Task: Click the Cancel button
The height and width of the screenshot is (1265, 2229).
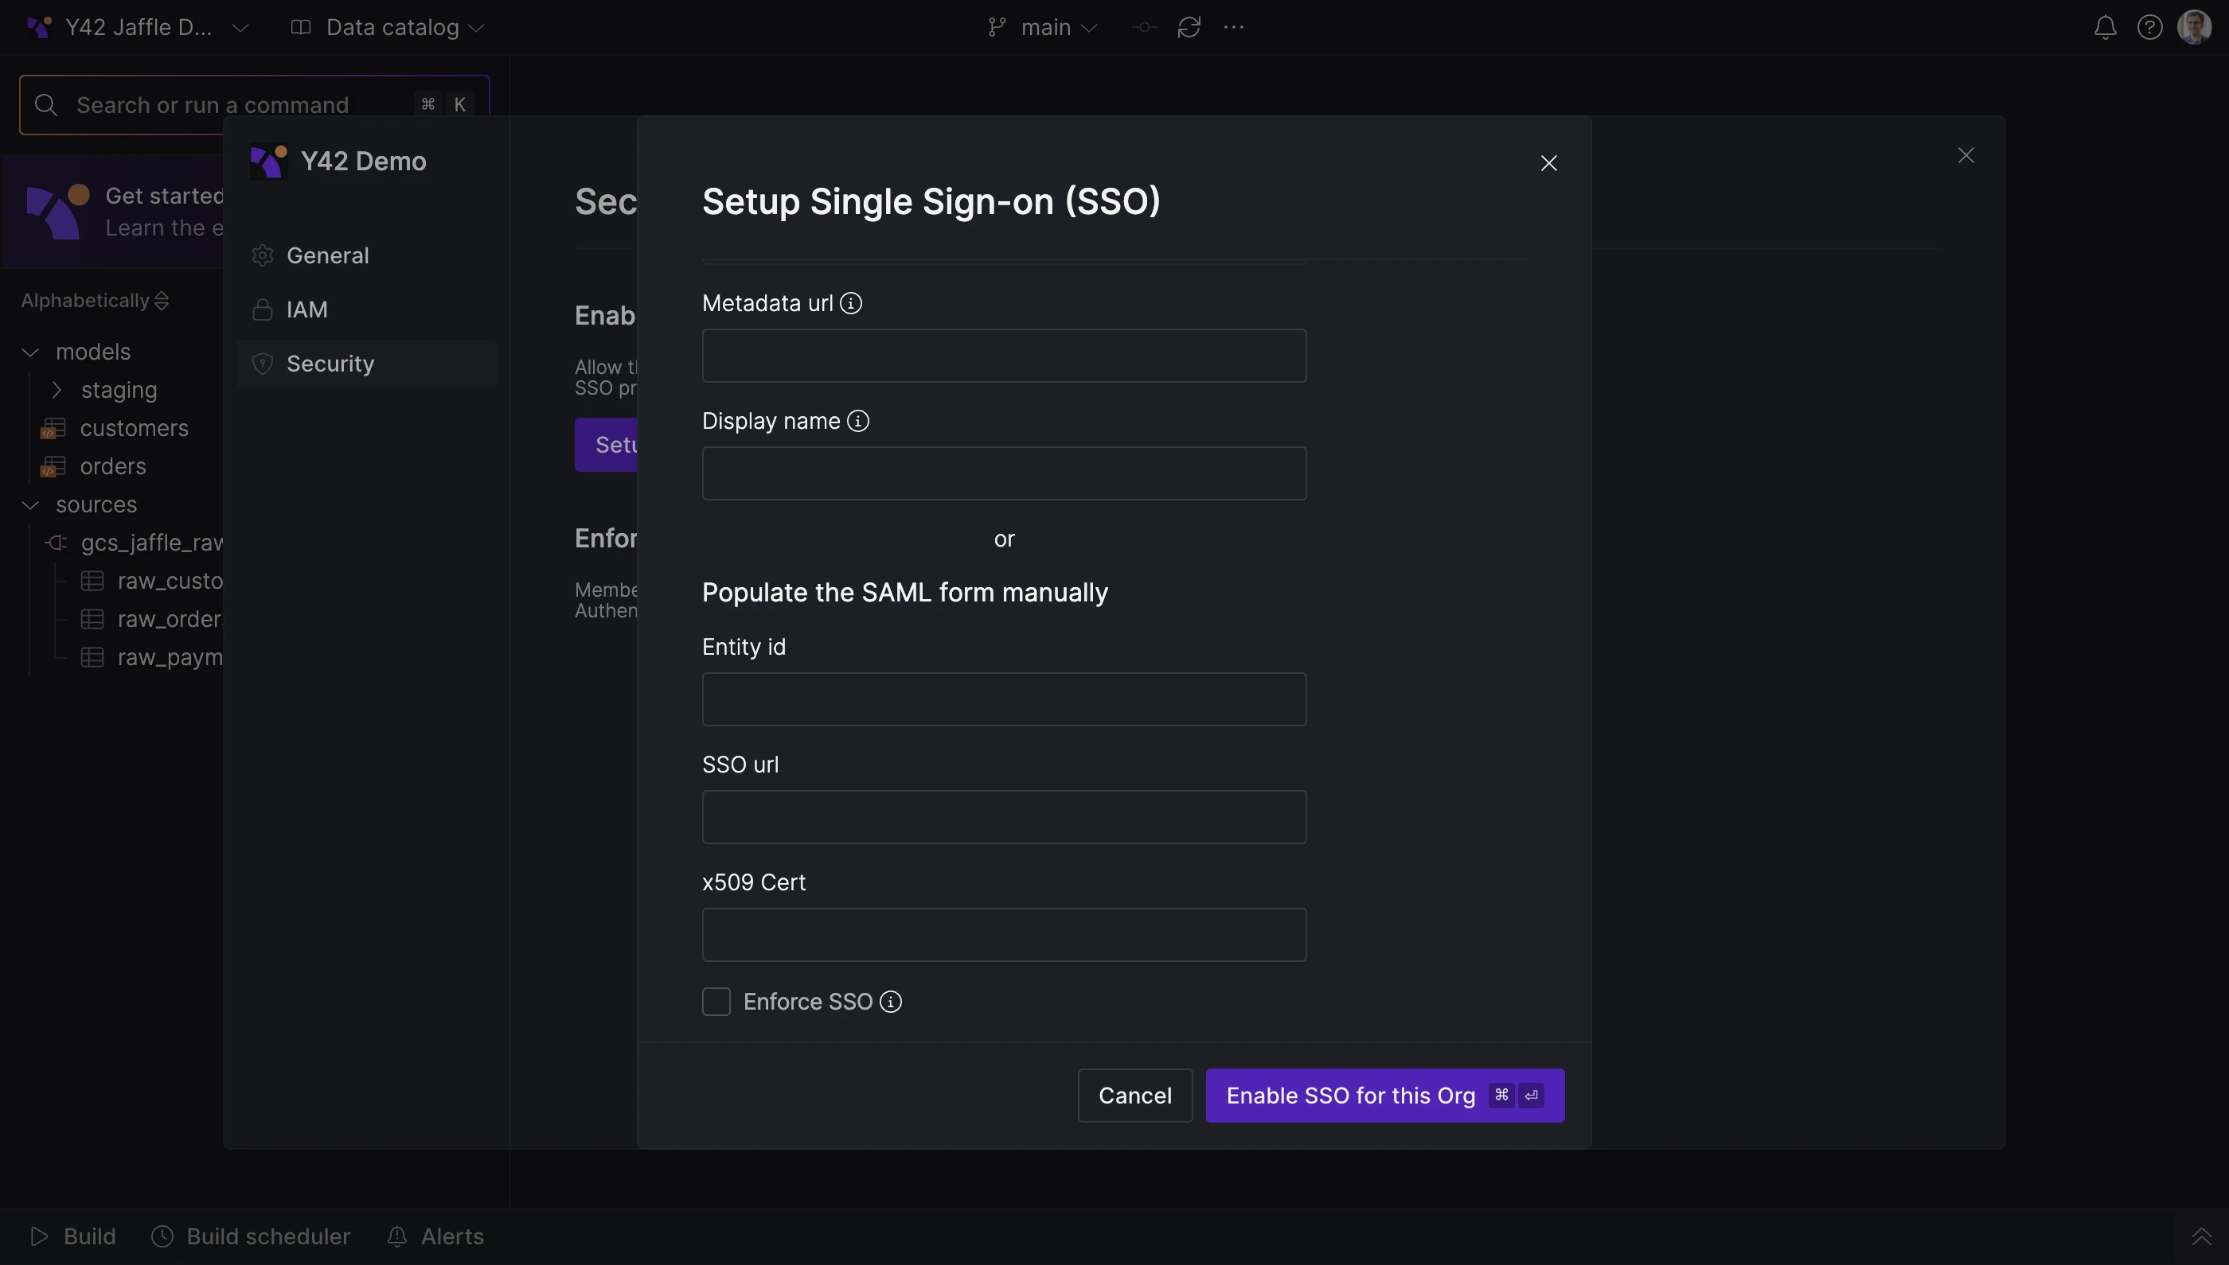Action: click(1134, 1096)
